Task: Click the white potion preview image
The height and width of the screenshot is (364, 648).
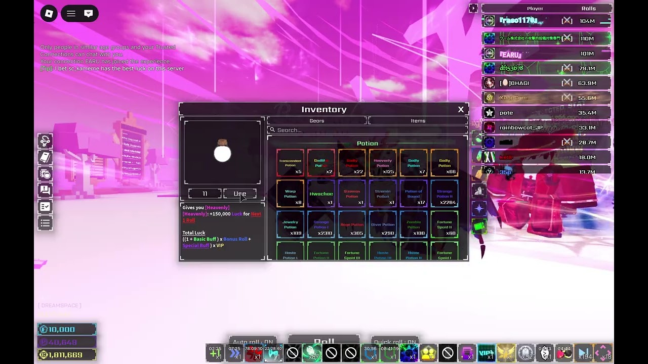Action: [x=222, y=152]
